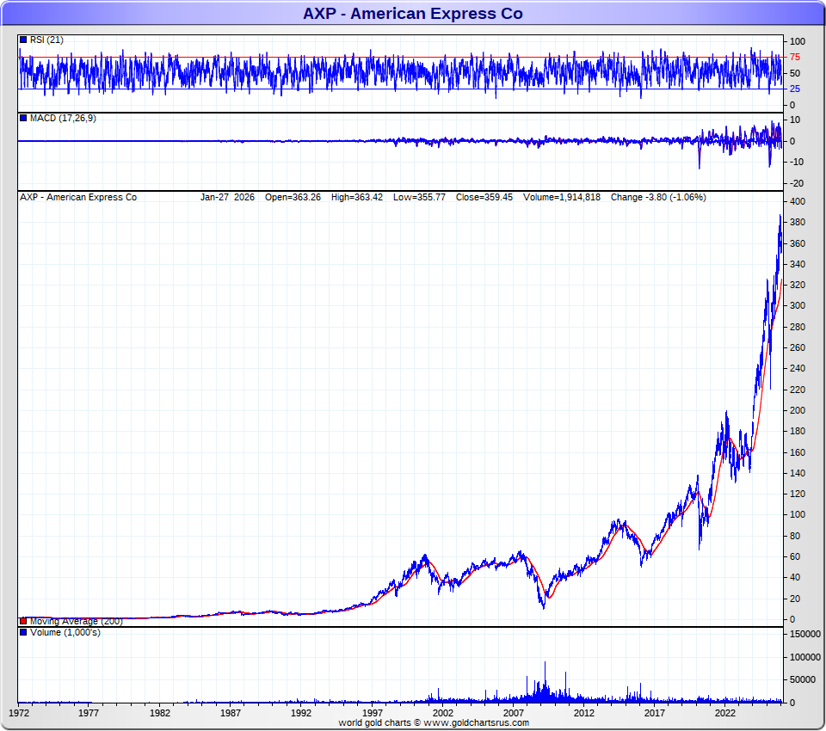Click the blue MACD legend square
This screenshot has height=731, width=826.
click(x=23, y=118)
